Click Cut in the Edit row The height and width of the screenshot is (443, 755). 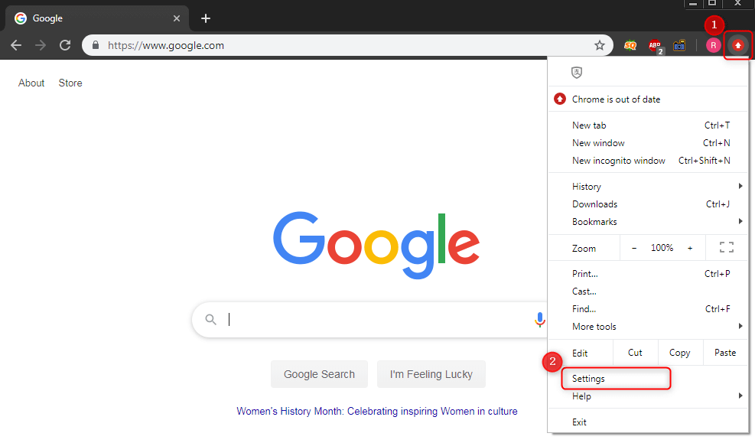[x=635, y=353]
